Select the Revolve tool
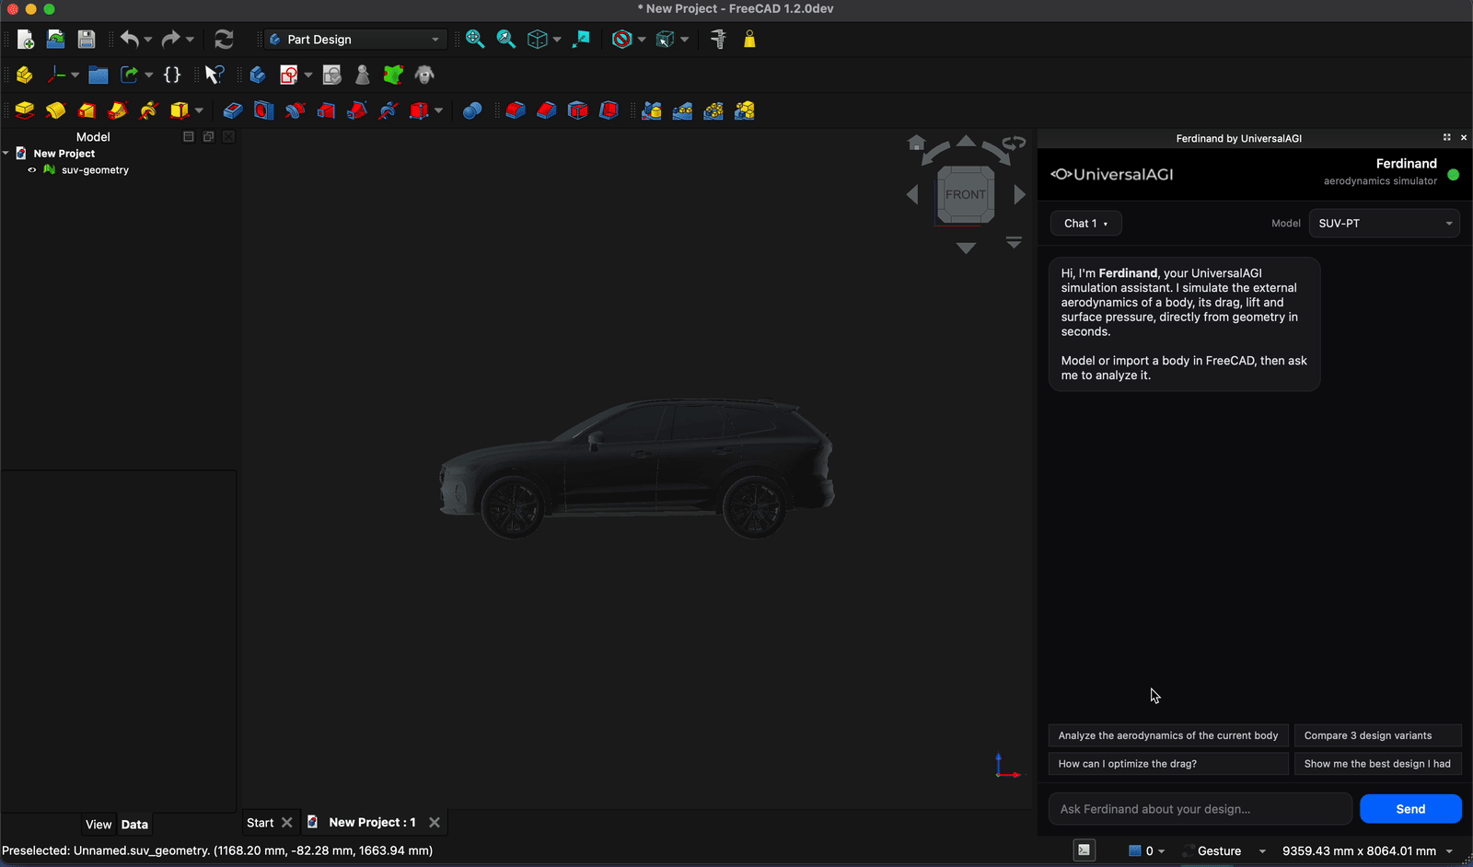This screenshot has width=1473, height=867. [56, 110]
